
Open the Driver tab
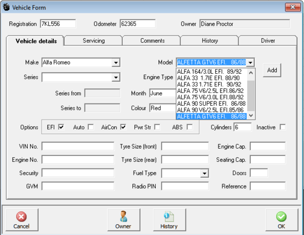click(268, 40)
